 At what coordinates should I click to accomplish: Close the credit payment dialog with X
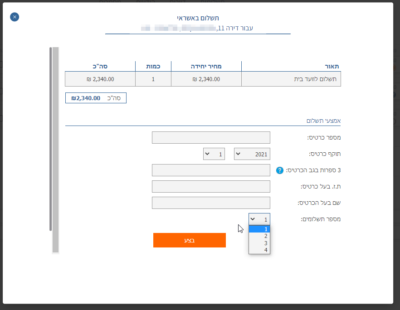tap(15, 17)
